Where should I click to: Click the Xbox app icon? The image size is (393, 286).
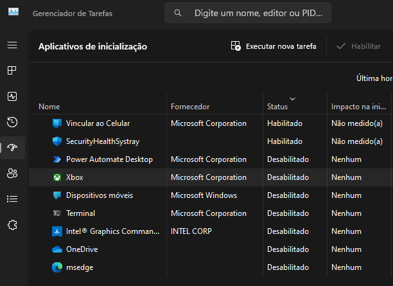pyautogui.click(x=57, y=177)
